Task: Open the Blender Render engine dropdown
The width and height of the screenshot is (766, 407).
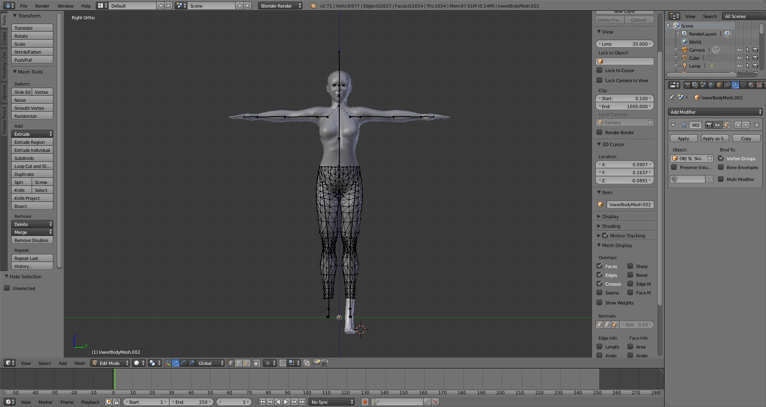Action: pos(280,6)
